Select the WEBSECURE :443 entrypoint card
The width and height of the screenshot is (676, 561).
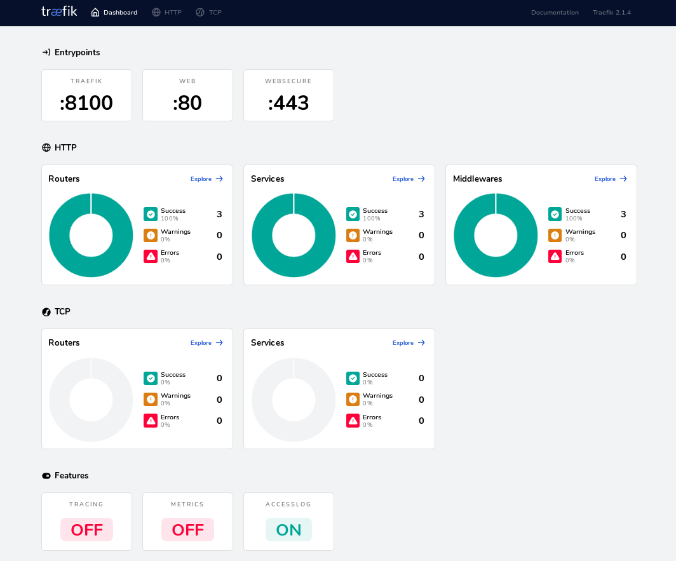pyautogui.click(x=288, y=95)
